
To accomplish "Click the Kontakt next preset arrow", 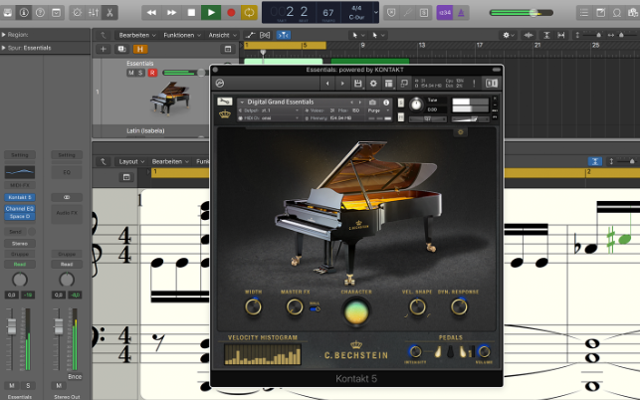I will point(342,84).
